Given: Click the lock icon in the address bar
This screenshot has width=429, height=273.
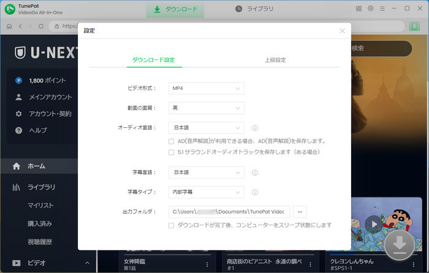Looking at the screenshot, I should (56, 26).
